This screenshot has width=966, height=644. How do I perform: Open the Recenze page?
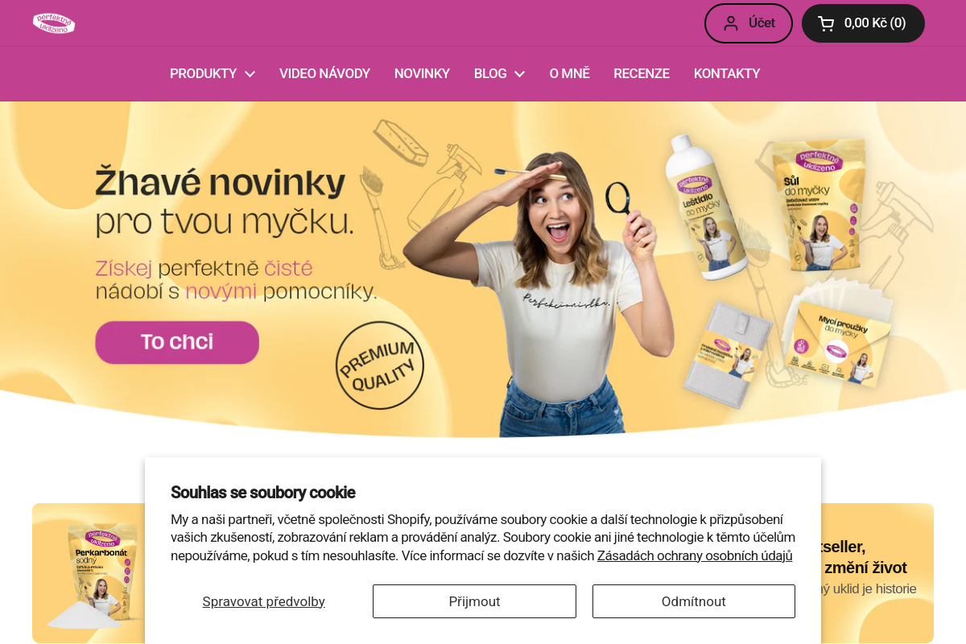pyautogui.click(x=642, y=74)
